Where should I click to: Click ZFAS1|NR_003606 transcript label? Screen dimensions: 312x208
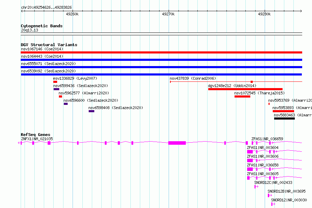click(x=263, y=156)
